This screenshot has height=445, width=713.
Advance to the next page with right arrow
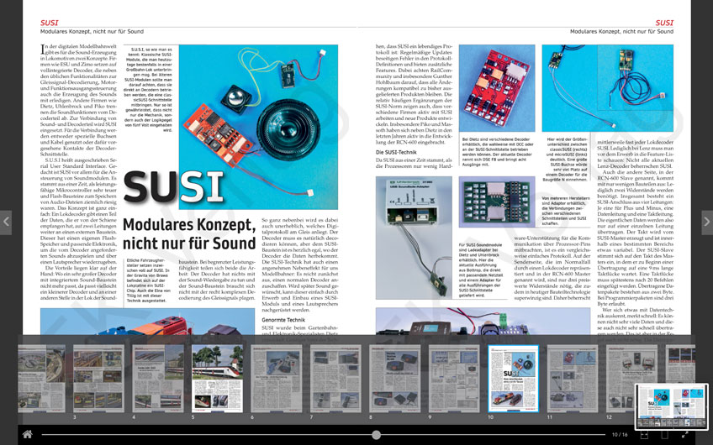[707, 222]
